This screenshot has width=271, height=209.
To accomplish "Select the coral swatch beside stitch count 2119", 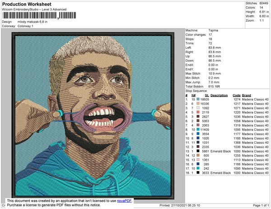I will [x=198, y=112].
